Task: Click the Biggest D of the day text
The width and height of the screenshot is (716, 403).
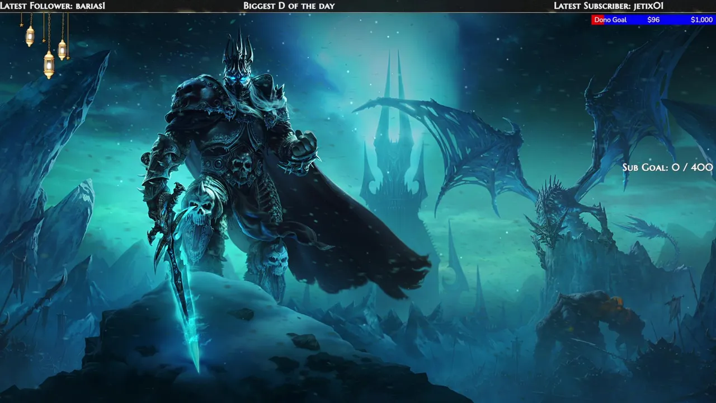Action: pyautogui.click(x=289, y=6)
